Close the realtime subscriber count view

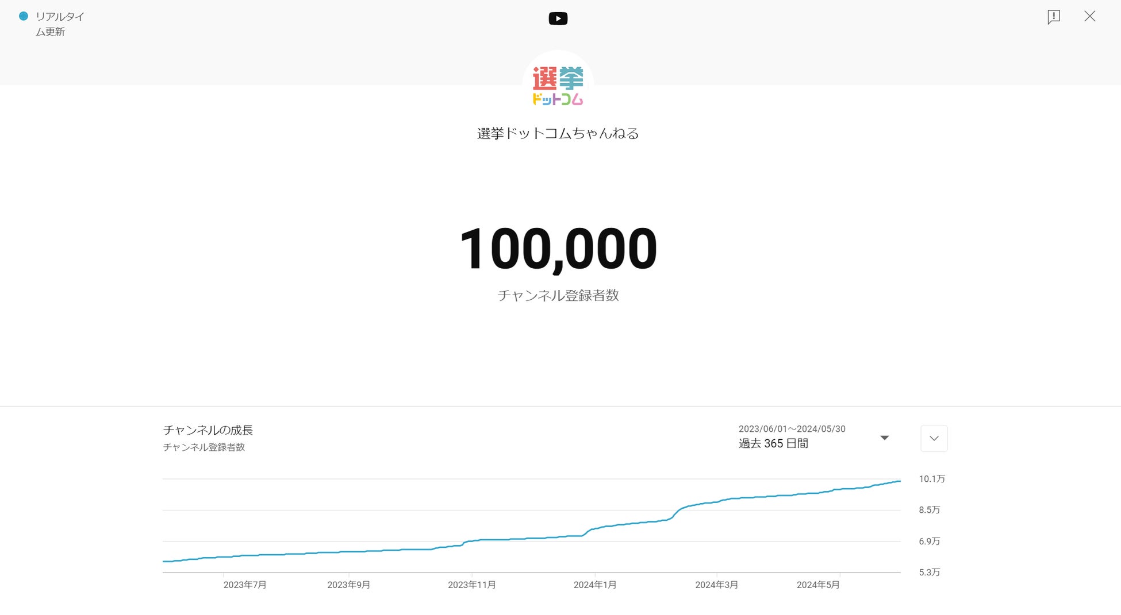click(x=1089, y=17)
